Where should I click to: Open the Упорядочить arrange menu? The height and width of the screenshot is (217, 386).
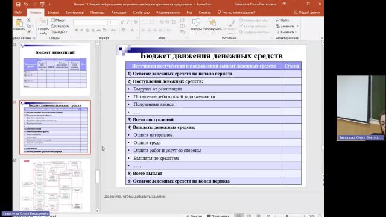(212, 25)
